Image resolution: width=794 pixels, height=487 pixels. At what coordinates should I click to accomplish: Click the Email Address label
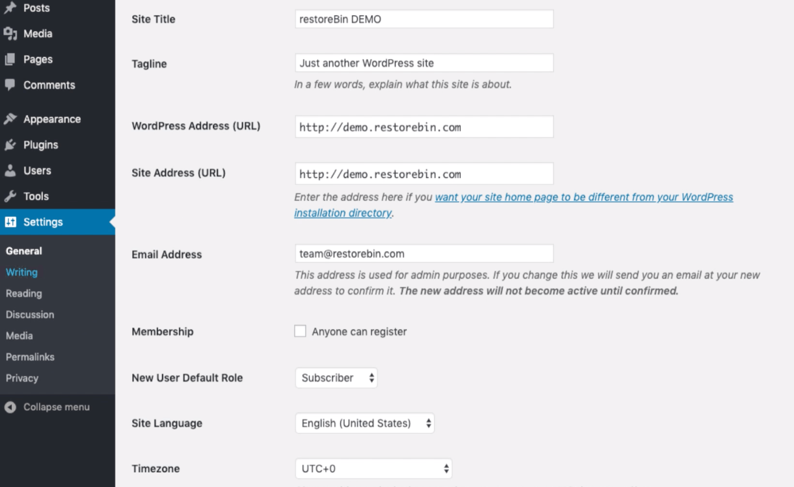[167, 255]
